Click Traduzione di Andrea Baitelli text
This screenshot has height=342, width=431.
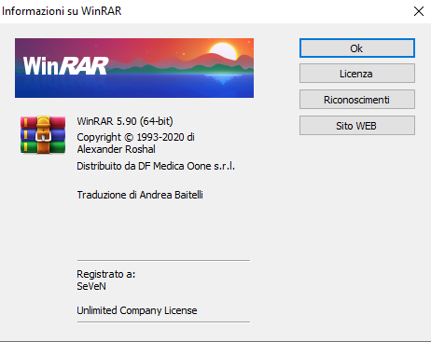pyautogui.click(x=140, y=195)
